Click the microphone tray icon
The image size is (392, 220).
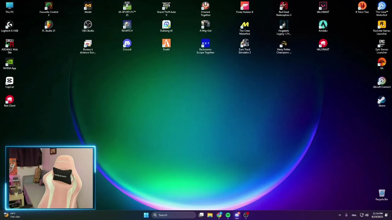pos(346,215)
